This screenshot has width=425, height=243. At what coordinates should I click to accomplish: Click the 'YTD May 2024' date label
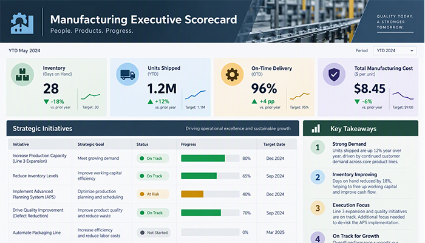coord(24,50)
